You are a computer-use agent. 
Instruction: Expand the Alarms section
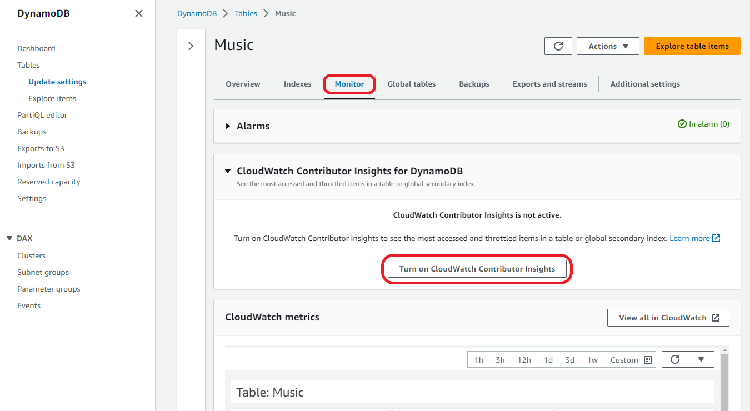tap(228, 126)
